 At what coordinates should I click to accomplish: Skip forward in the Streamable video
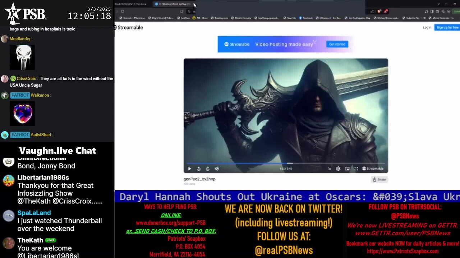pos(207,169)
